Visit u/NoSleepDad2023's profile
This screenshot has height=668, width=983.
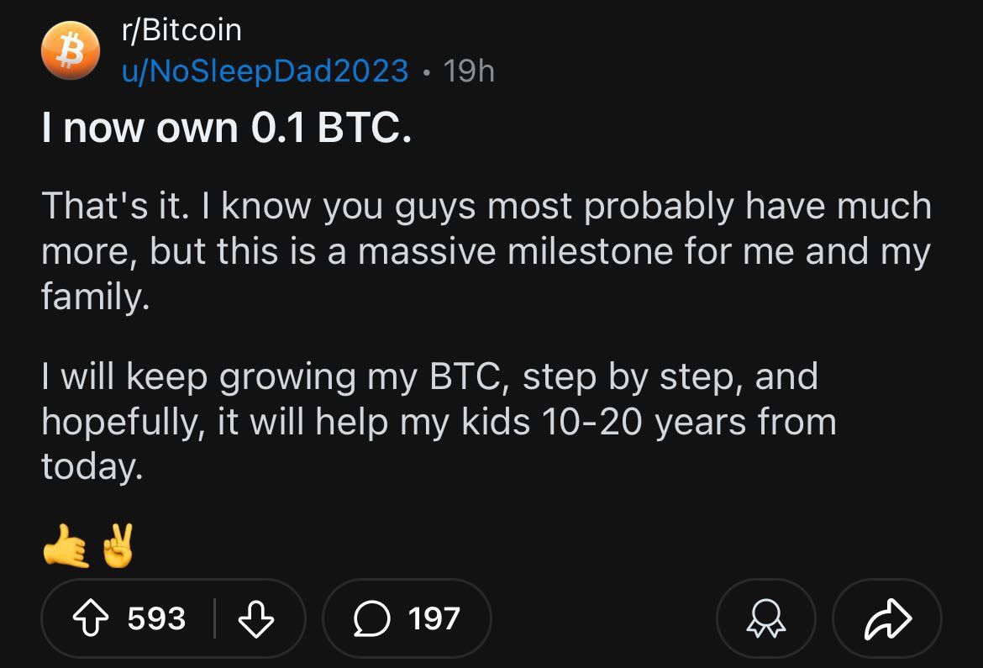pyautogui.click(x=265, y=71)
